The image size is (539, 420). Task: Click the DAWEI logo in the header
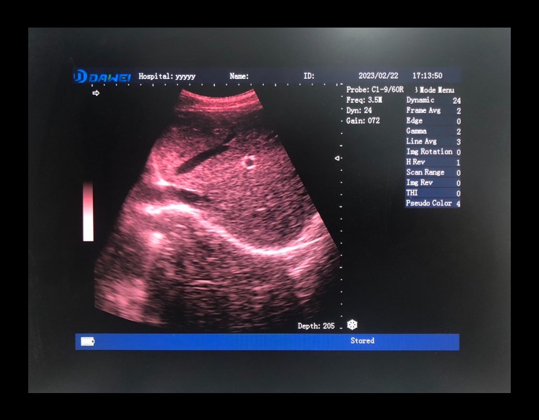tap(102, 76)
